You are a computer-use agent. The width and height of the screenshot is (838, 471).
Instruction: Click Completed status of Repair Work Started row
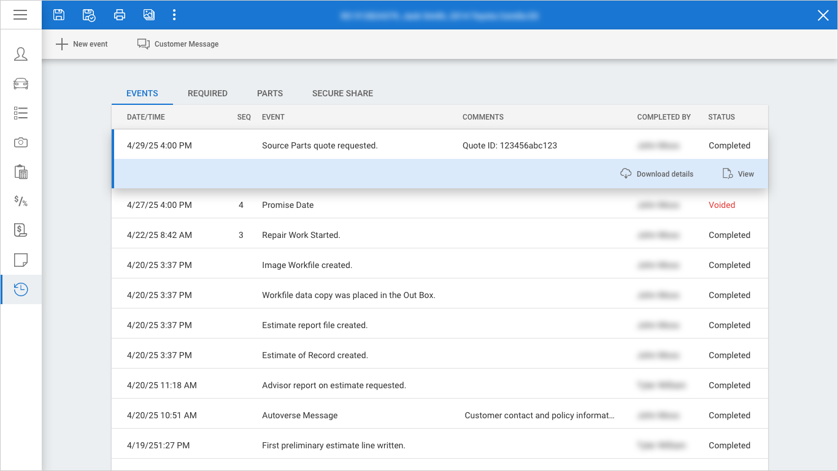[729, 235]
